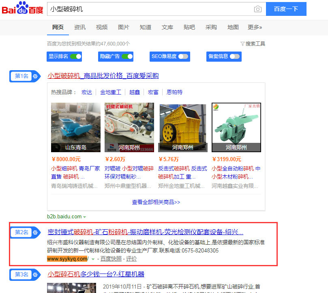Open 小型破碎机_商品批发价格_百度爱采购 result
This screenshot has height=293, width=328.
click(x=103, y=75)
